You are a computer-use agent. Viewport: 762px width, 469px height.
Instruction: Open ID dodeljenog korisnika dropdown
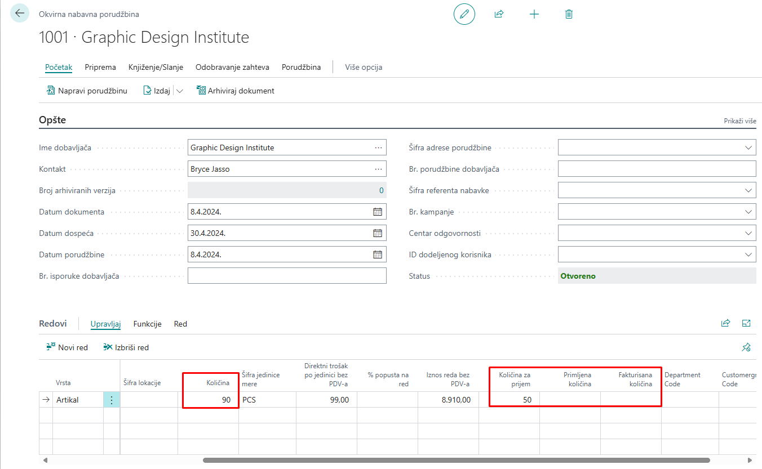pyautogui.click(x=748, y=254)
